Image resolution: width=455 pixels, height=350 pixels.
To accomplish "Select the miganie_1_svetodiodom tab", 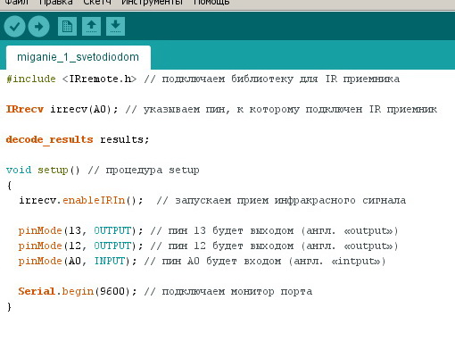I will [79, 57].
